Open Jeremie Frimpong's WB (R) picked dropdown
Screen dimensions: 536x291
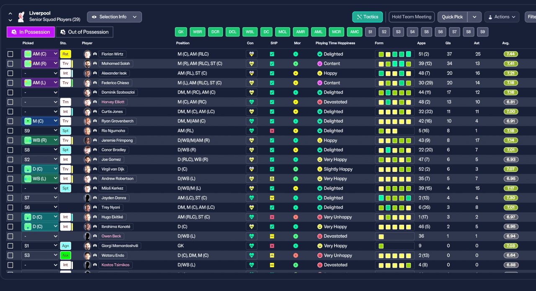click(40, 140)
